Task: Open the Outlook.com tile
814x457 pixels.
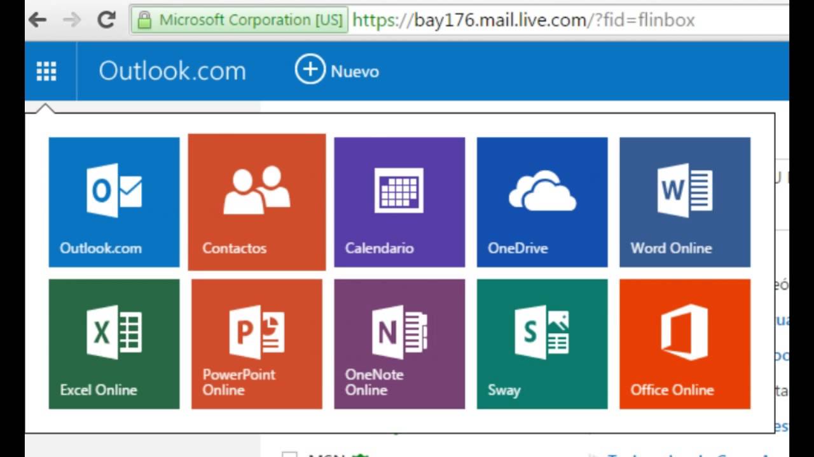Action: pos(114,202)
